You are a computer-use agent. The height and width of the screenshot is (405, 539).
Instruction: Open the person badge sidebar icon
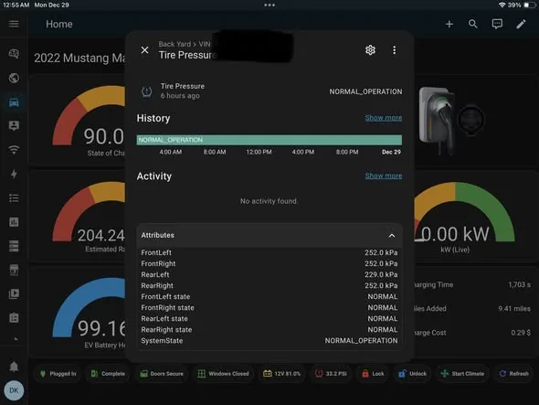14,126
